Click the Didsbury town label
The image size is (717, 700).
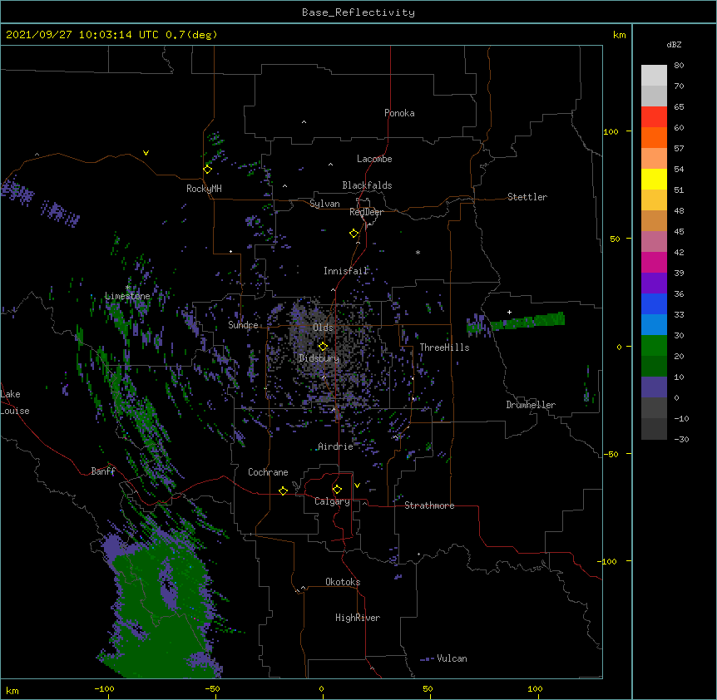[x=319, y=358]
